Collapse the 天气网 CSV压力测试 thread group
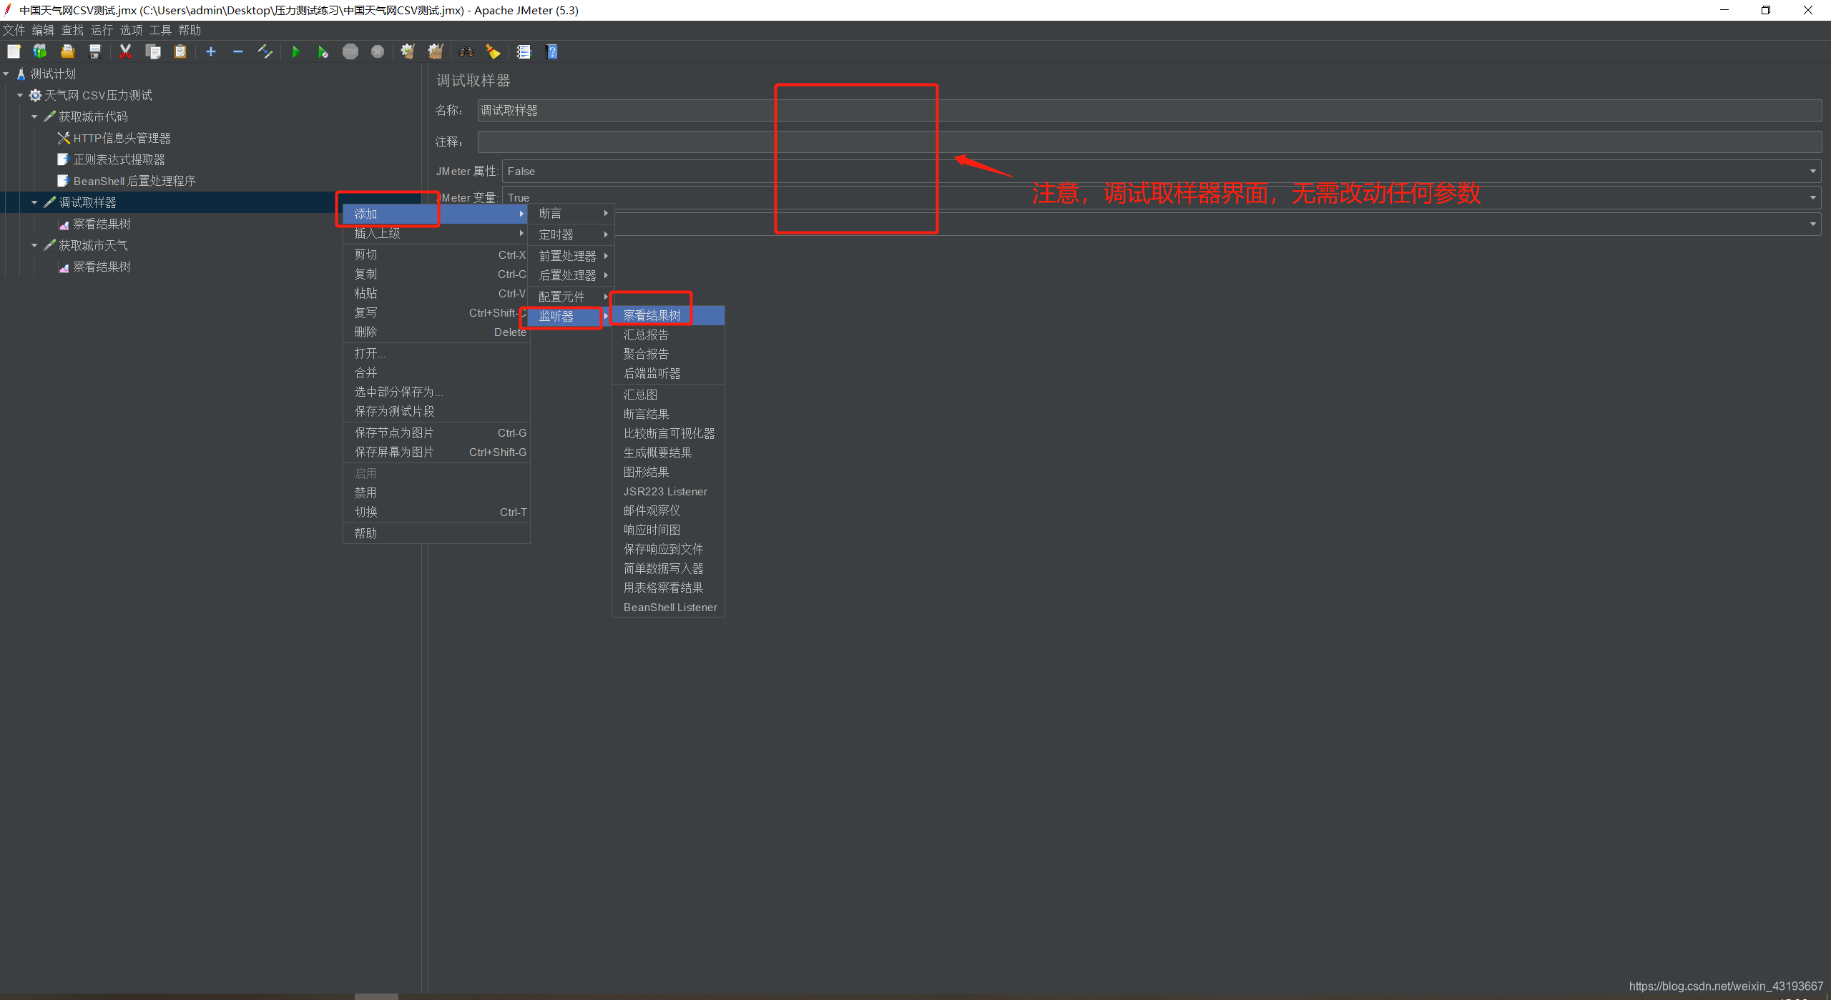1831x1000 pixels. [x=20, y=95]
